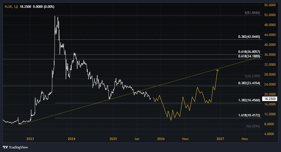
Task: Select the 0.382(42.0445) Fibonacci label
Action: 249,37
